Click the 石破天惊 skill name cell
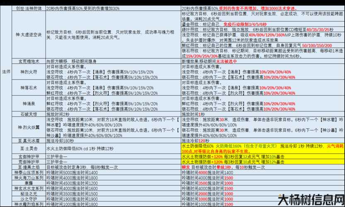Image resolution: width=345 pixels, height=207 pixels. tap(29, 114)
